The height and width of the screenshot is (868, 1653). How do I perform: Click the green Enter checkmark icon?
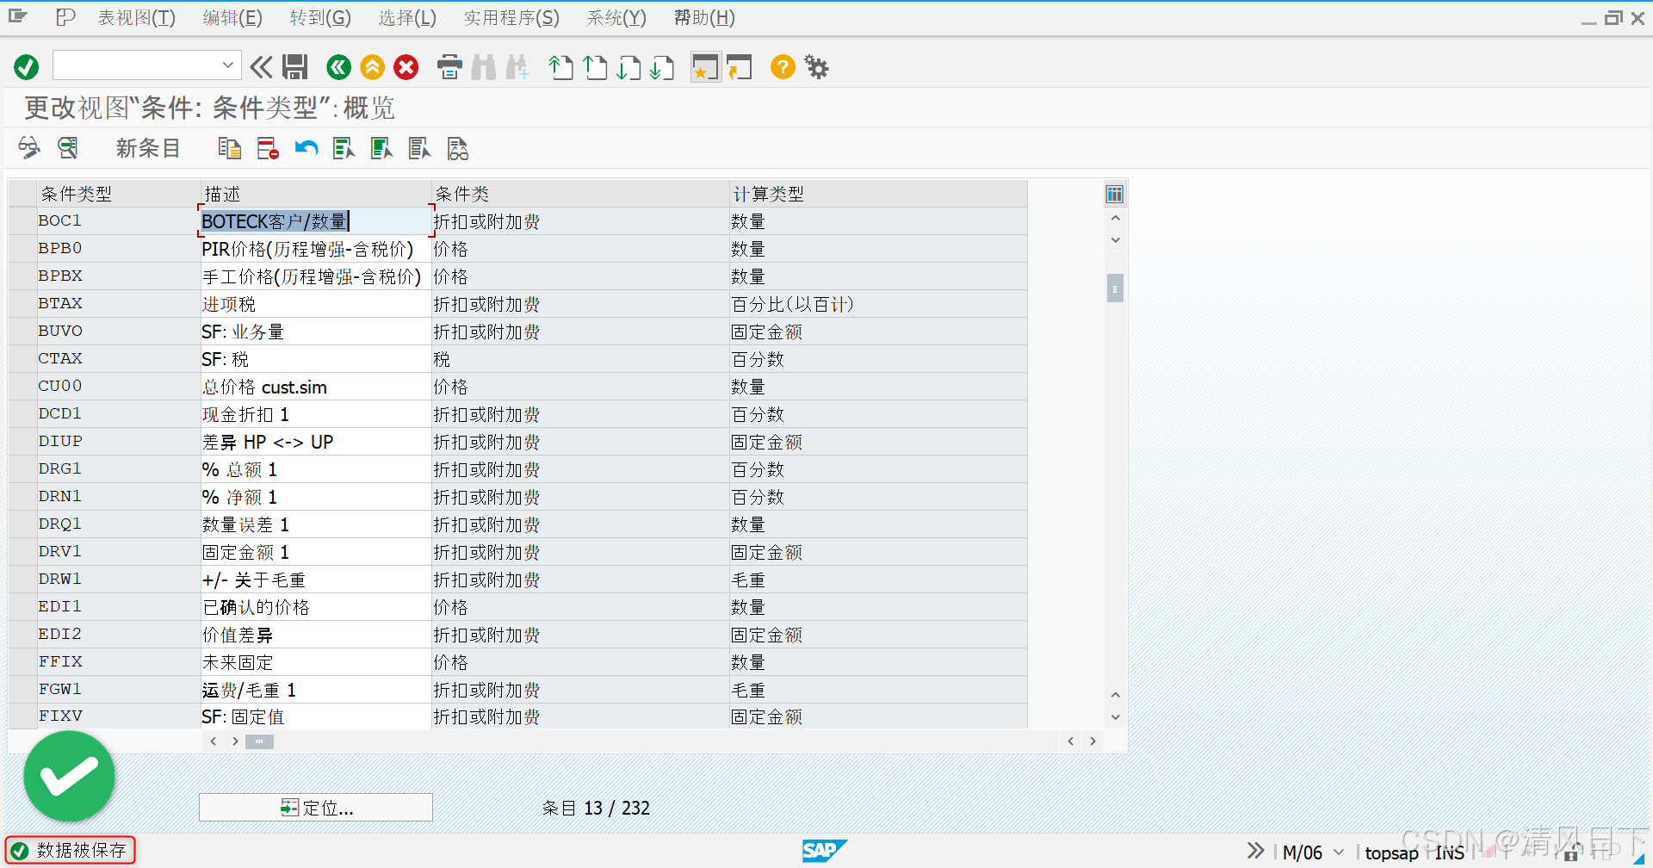[x=27, y=67]
